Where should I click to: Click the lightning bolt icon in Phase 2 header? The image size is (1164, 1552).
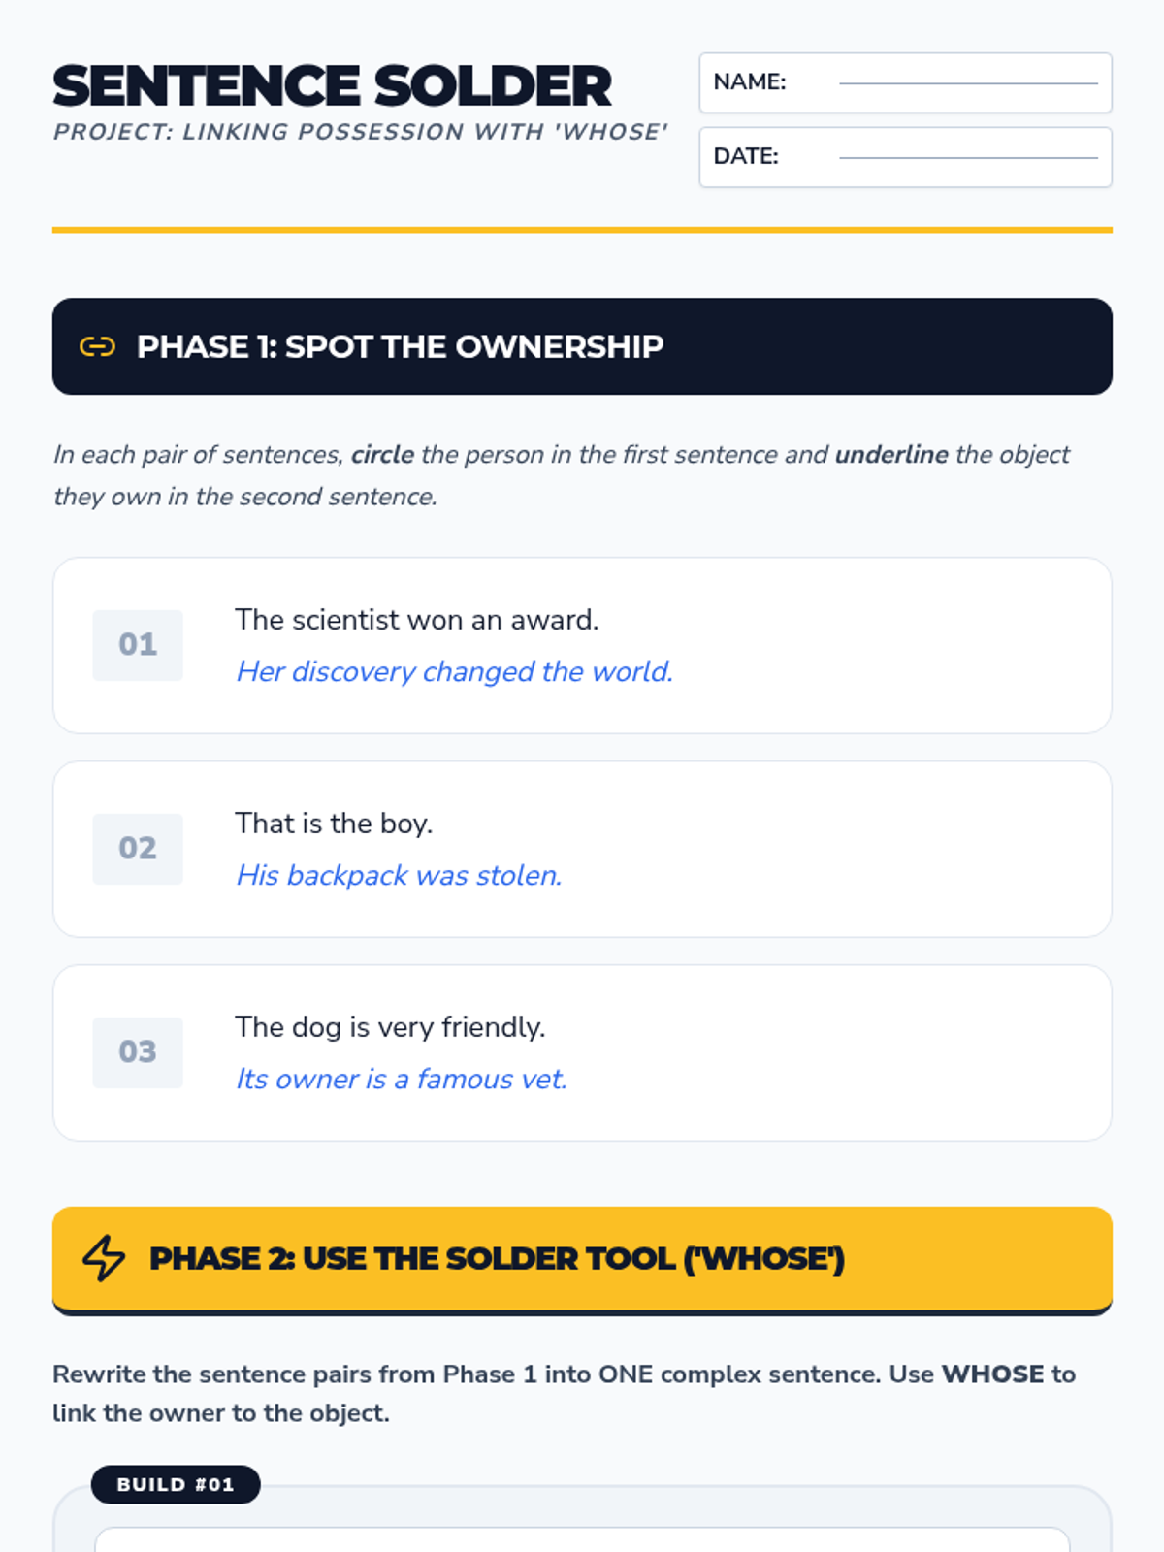tap(103, 1258)
